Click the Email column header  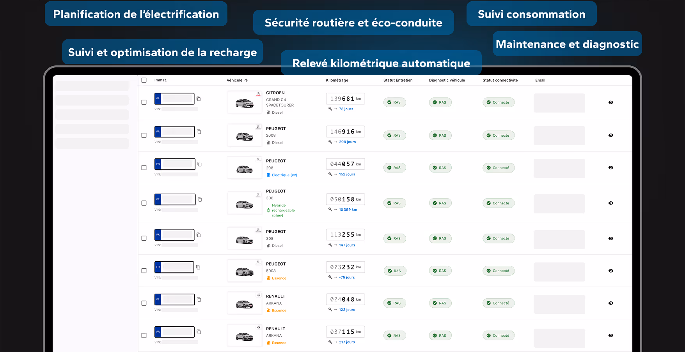coord(540,80)
